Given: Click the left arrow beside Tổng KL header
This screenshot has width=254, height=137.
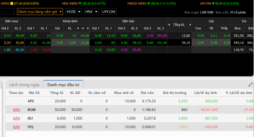Looking at the screenshot, I should point(169,25).
